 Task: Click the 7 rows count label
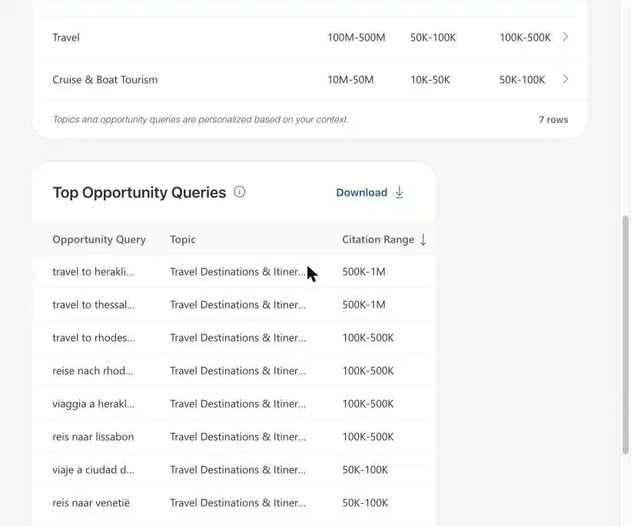(x=553, y=120)
